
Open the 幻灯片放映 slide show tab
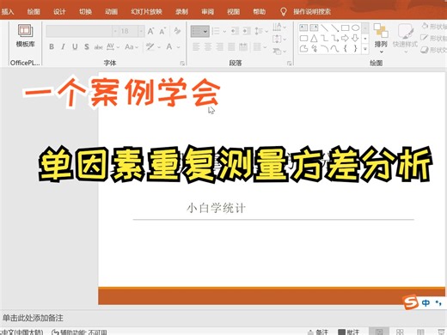point(146,12)
